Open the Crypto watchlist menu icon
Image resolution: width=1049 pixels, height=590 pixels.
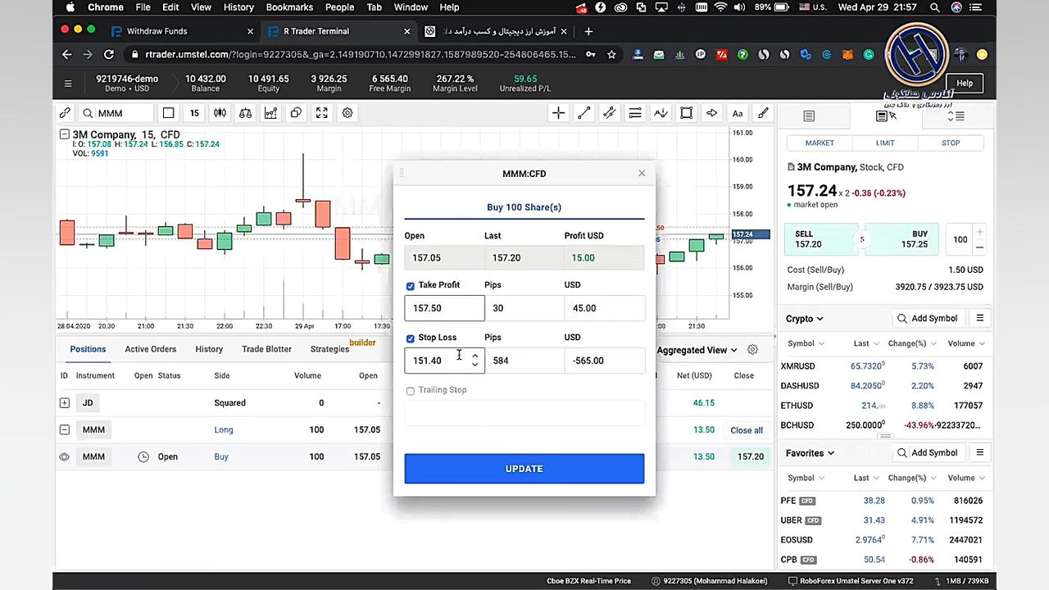click(x=979, y=318)
